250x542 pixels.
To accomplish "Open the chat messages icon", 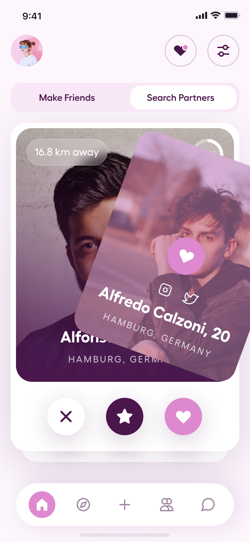I will 208,505.
